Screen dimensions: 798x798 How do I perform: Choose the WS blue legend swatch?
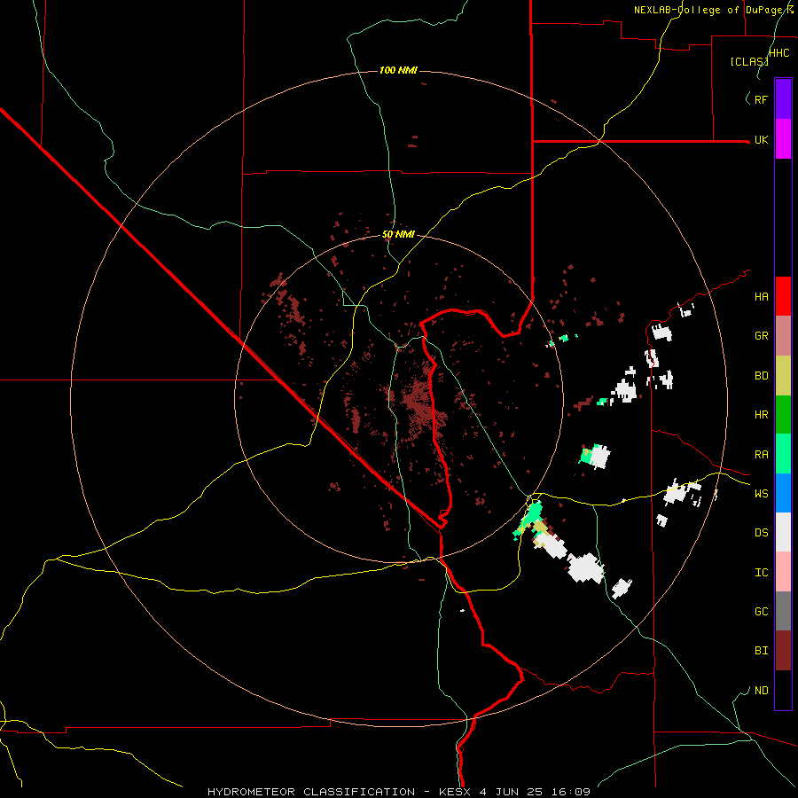783,493
